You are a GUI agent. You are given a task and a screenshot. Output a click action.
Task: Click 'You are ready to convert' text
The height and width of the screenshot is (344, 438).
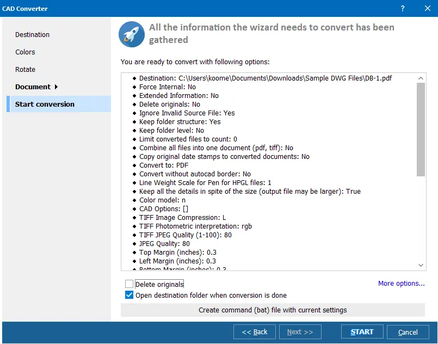(x=195, y=62)
